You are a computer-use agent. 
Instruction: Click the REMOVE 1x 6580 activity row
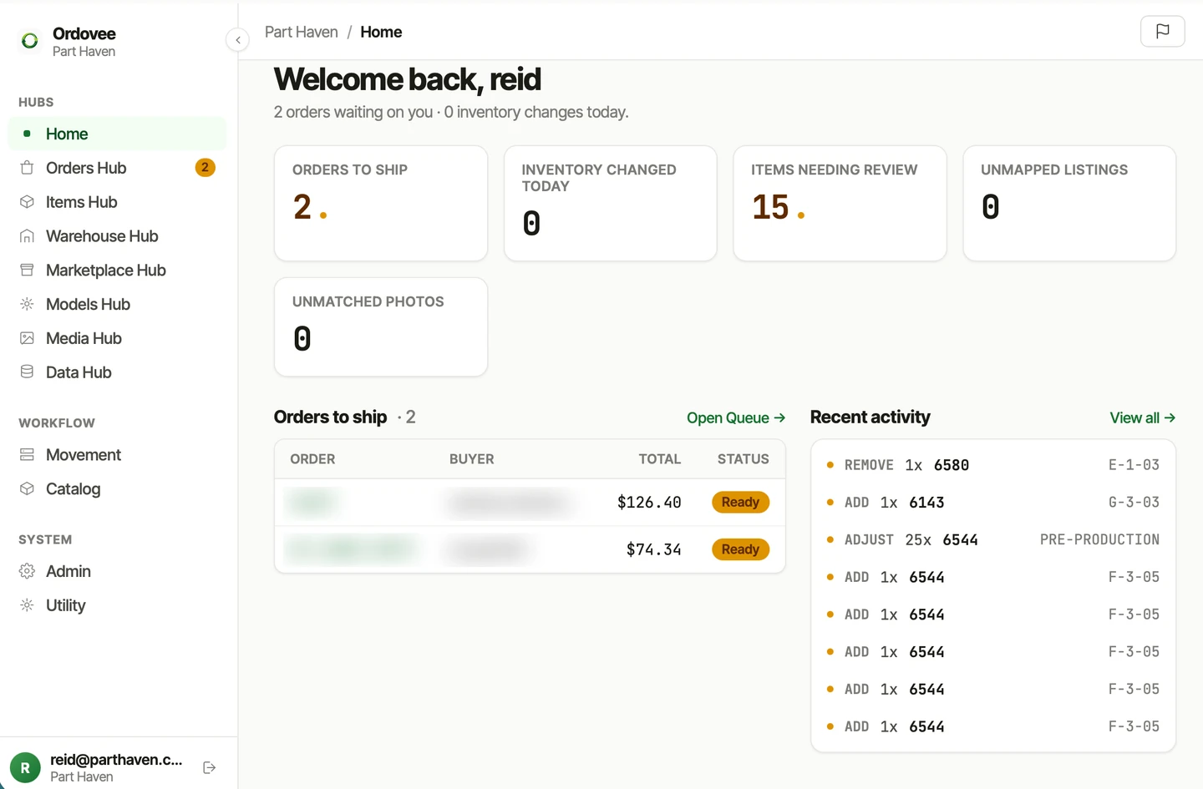coord(993,465)
